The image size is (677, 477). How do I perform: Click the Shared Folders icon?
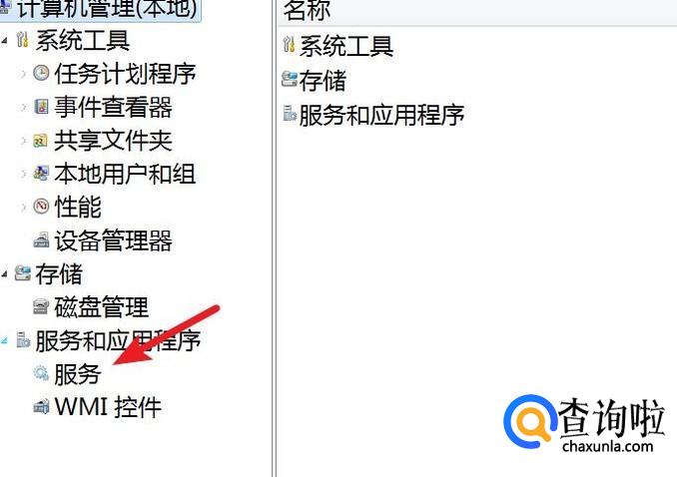coord(40,141)
